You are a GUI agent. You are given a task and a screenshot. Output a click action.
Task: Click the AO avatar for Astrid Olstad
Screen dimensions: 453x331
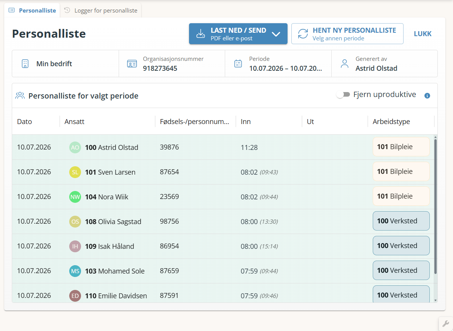point(75,148)
